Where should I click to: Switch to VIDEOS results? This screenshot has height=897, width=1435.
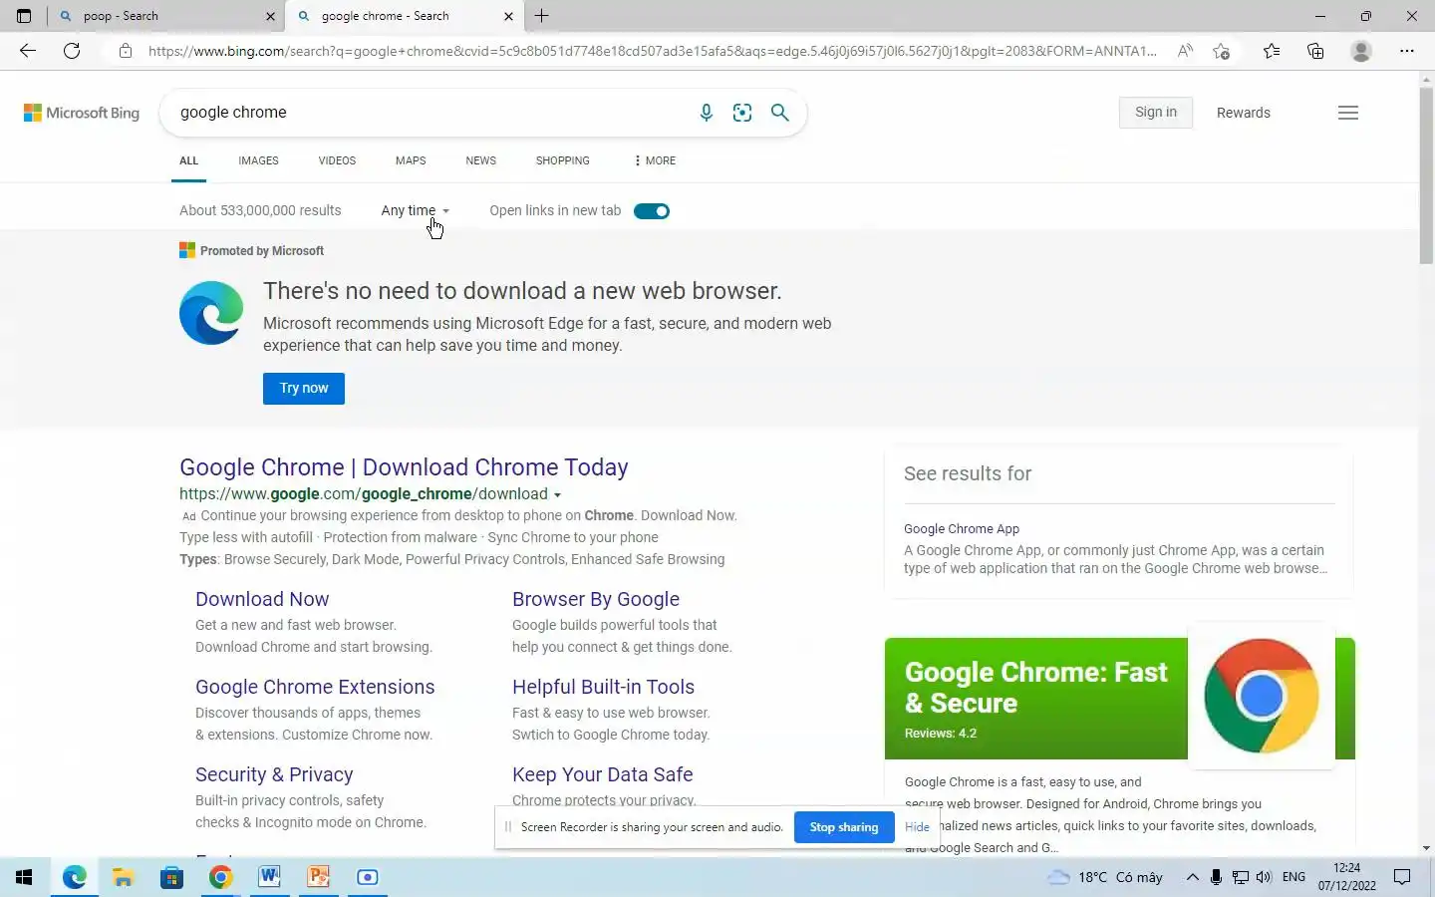(337, 160)
